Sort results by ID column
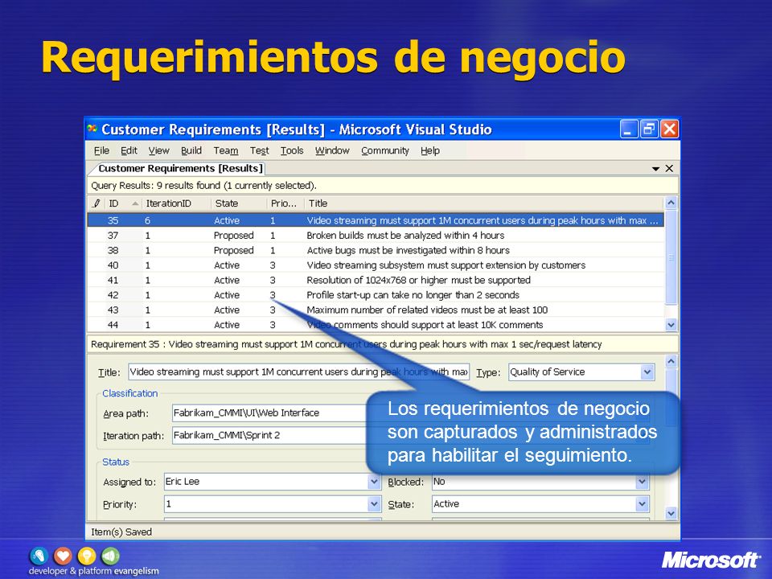The image size is (772, 579). coord(123,203)
